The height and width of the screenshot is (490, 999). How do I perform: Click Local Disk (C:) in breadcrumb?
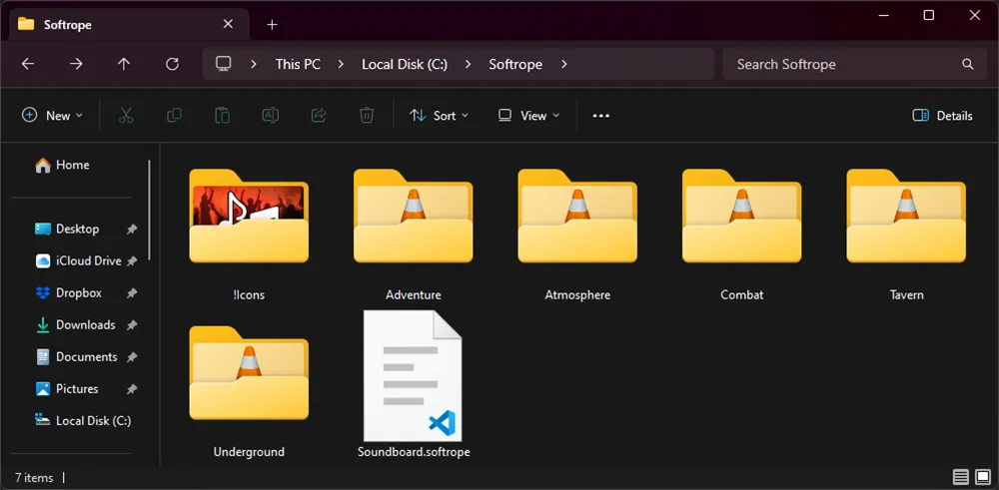coord(405,64)
